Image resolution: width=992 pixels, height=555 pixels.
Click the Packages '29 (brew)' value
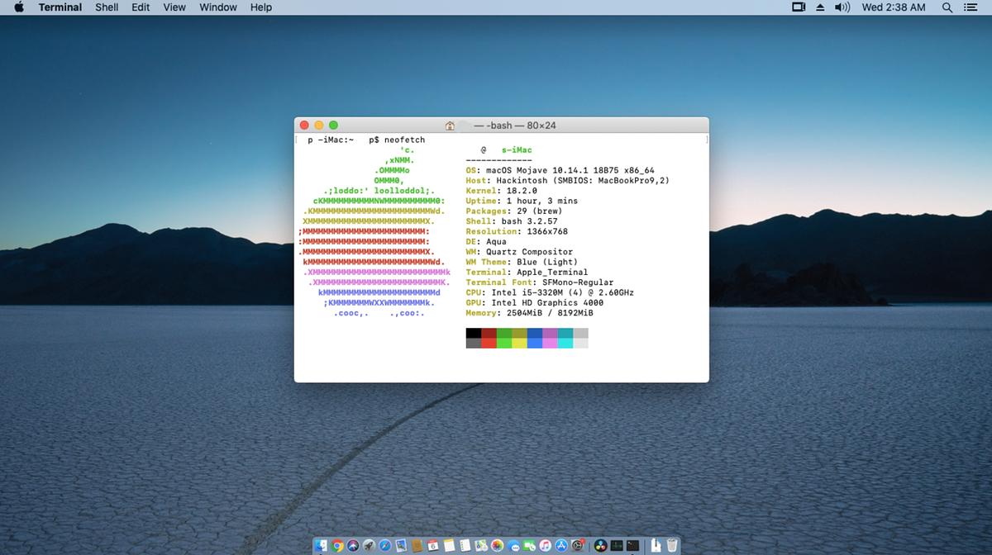(537, 211)
